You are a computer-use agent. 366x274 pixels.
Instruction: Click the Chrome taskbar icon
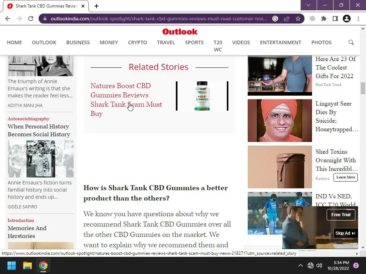pyautogui.click(x=43, y=265)
